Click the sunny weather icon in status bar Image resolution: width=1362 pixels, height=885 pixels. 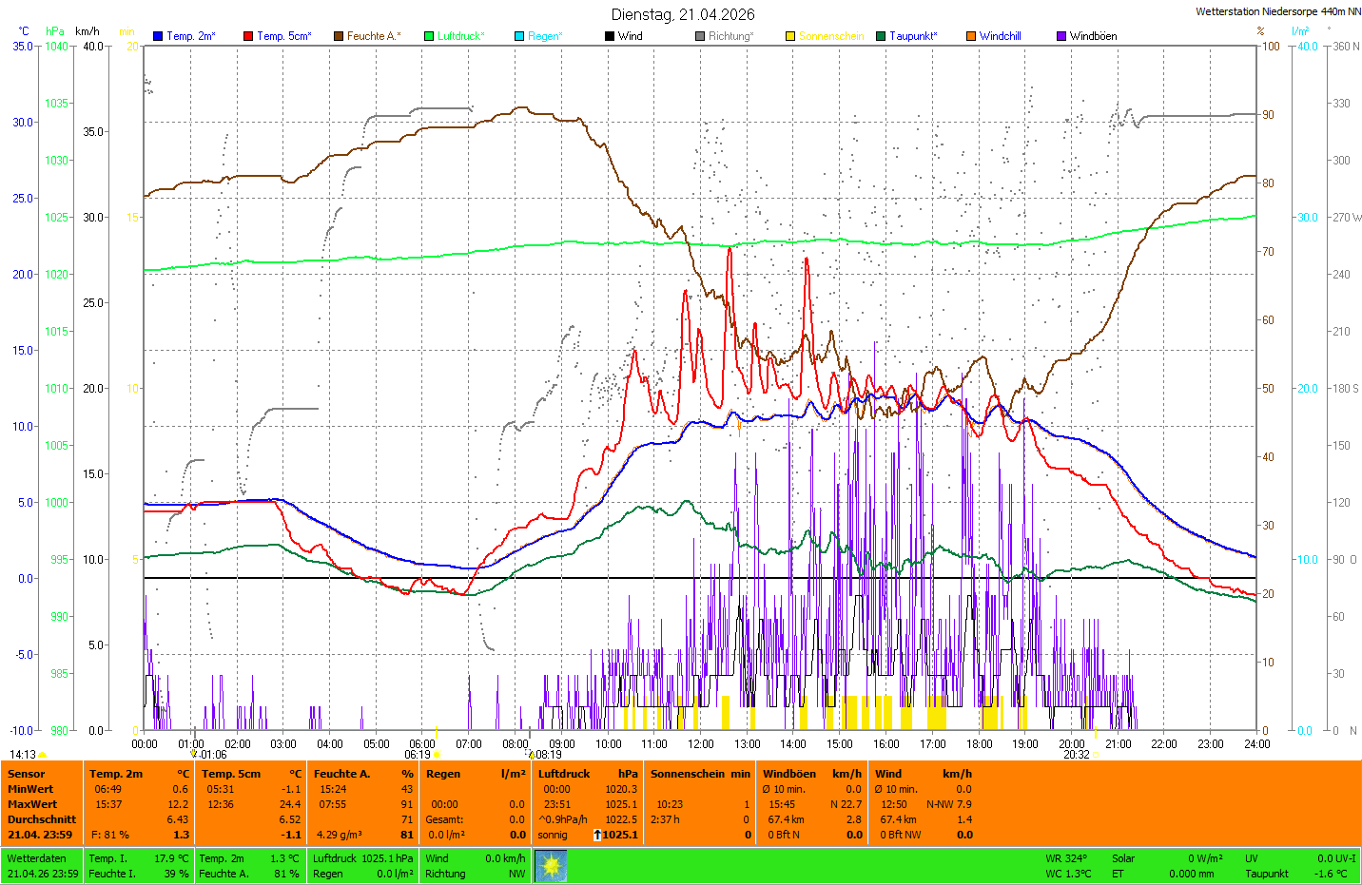pyautogui.click(x=551, y=866)
